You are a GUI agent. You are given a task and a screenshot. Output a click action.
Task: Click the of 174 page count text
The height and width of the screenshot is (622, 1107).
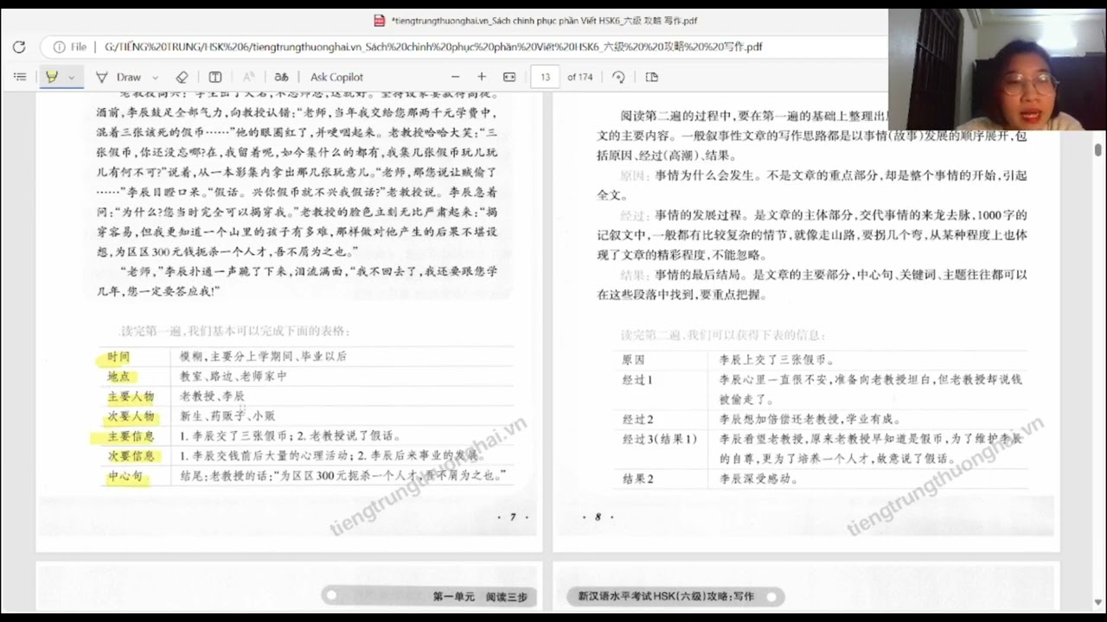579,77
